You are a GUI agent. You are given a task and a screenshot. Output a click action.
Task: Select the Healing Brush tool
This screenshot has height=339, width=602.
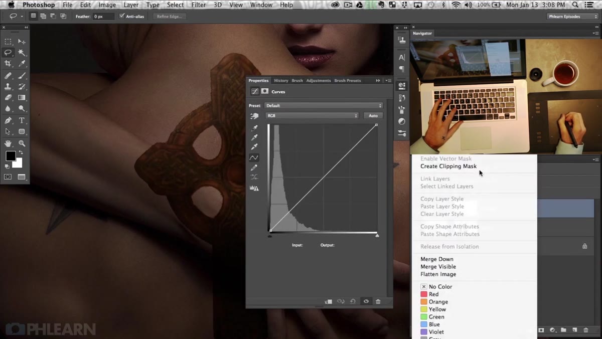(x=8, y=76)
